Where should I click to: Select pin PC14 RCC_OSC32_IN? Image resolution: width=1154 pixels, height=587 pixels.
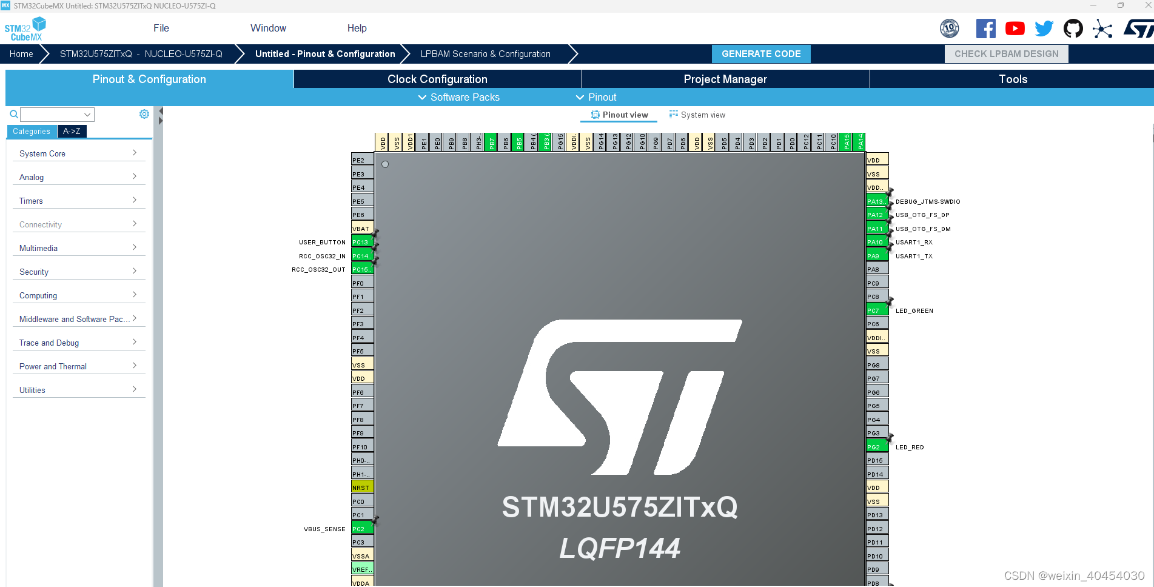(x=362, y=256)
